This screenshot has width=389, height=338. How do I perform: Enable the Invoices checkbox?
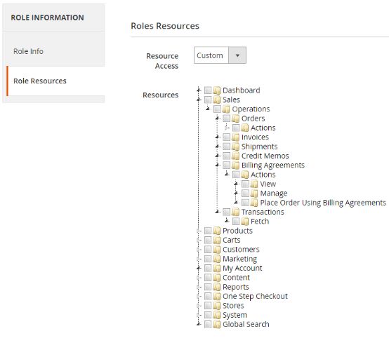pos(226,137)
